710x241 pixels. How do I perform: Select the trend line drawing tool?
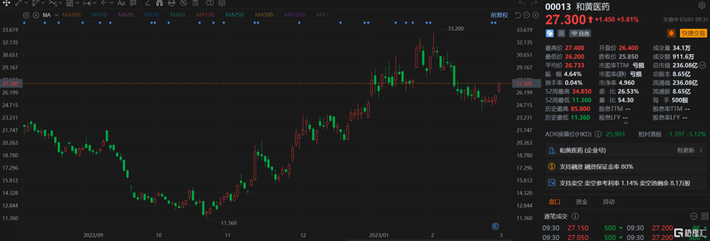18,3
